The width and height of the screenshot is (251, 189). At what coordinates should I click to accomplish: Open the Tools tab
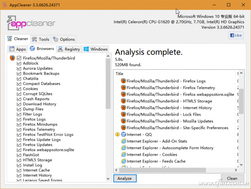(41, 39)
